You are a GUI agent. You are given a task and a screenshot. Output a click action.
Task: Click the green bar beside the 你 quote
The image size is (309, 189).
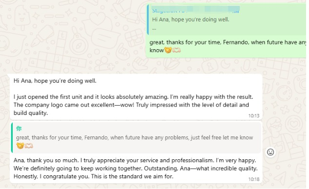[x=12, y=138]
